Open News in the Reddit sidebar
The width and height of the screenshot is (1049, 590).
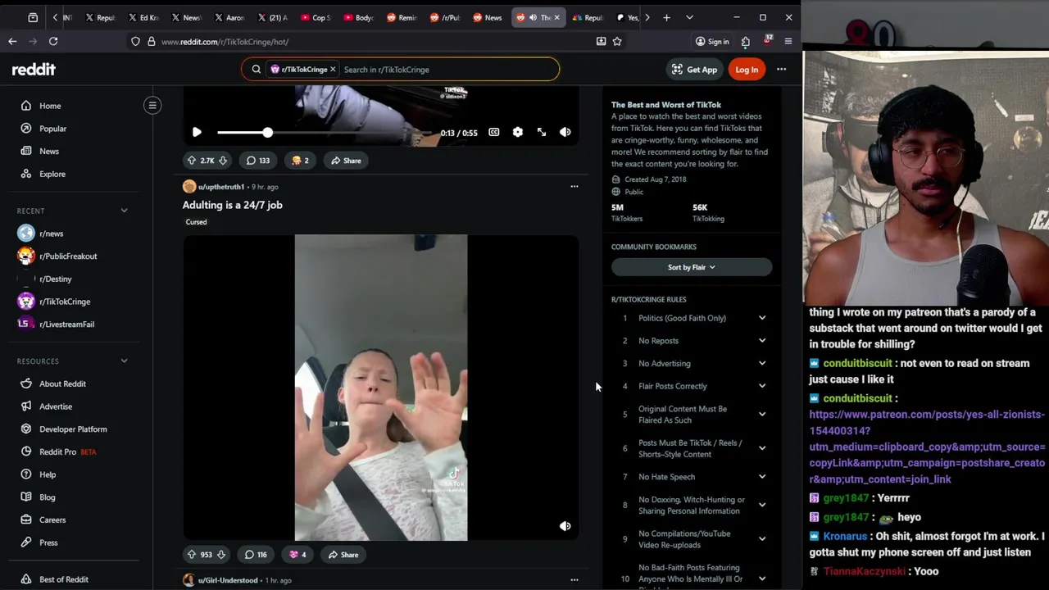49,152
